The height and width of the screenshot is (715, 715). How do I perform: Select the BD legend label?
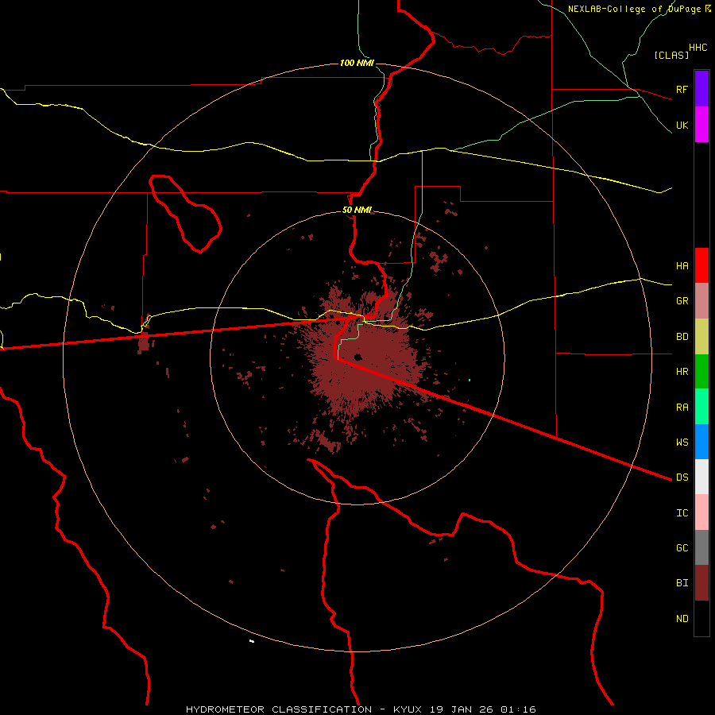682,337
